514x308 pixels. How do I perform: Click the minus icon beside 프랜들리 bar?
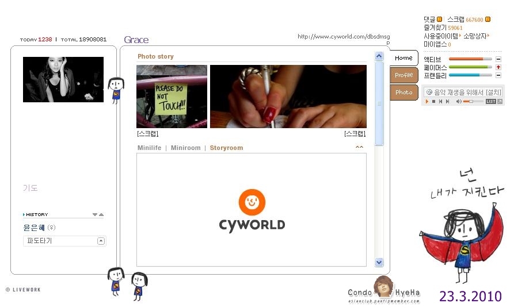[498, 75]
